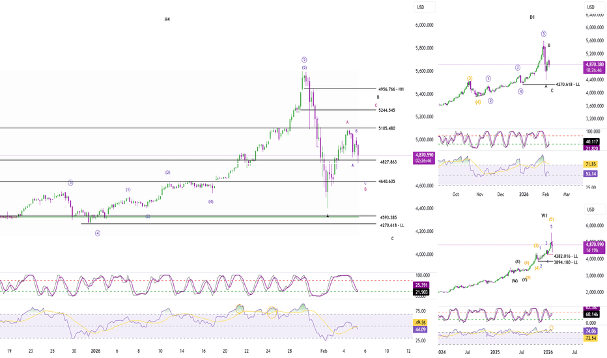607x358 pixels.
Task: Click 75.00 on the H4 RSI scale
Action: 421,311
